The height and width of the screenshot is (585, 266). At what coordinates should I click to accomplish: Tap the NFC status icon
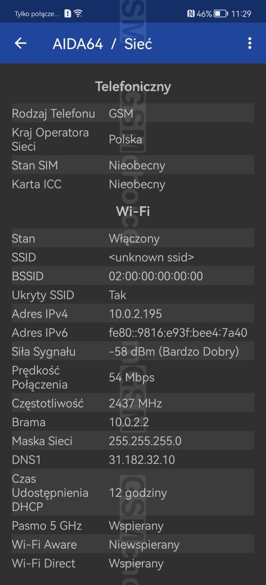191,14
